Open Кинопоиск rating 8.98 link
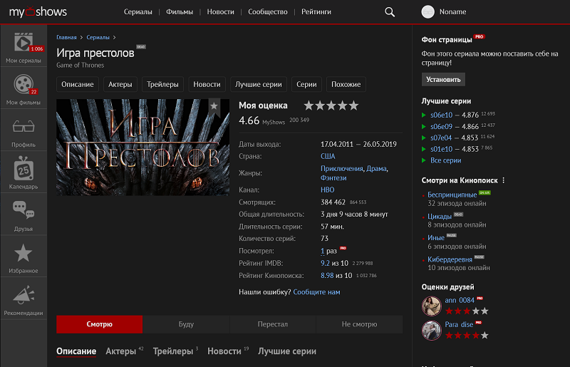 click(327, 276)
